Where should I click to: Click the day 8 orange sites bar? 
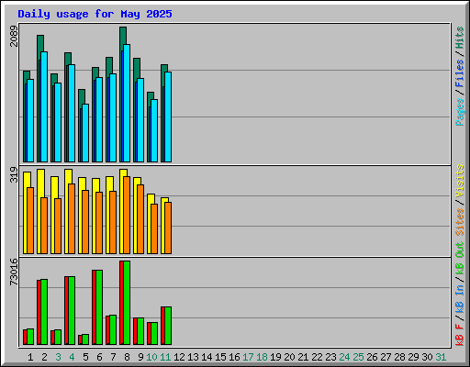pyautogui.click(x=127, y=215)
